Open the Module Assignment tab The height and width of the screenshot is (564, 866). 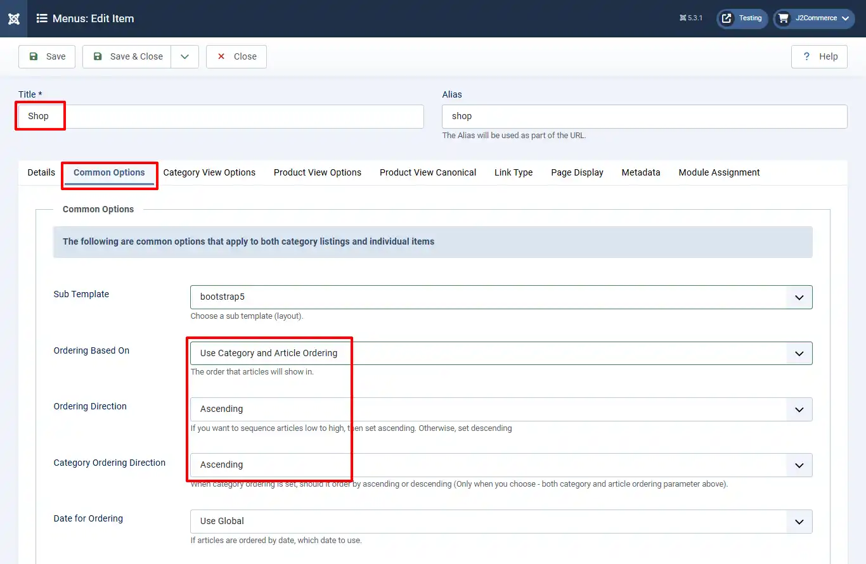click(x=719, y=172)
